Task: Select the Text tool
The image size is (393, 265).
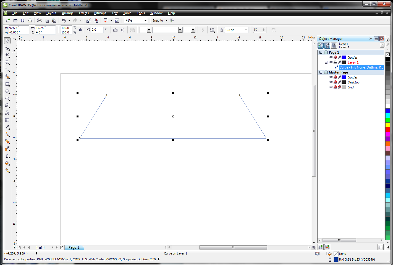Action: tap(7, 113)
